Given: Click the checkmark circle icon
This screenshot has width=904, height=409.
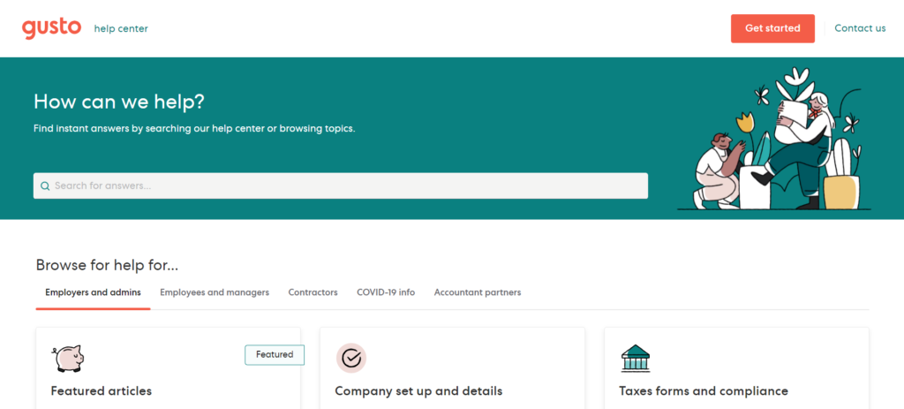Looking at the screenshot, I should (351, 358).
